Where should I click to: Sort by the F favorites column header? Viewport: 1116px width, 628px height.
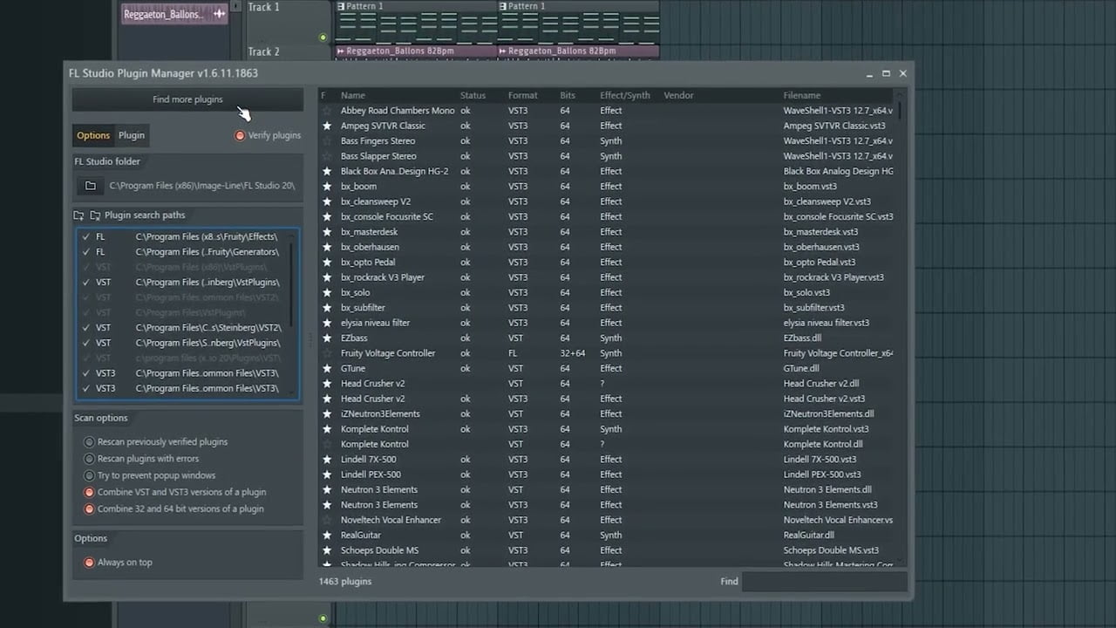point(323,95)
